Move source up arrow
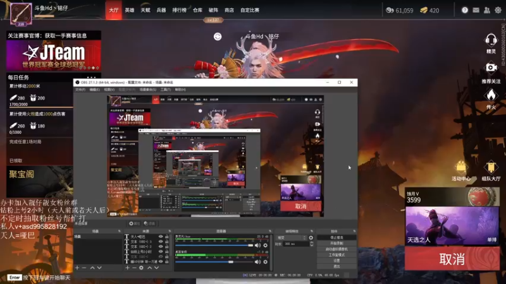Screen dimensions: 506x284 pyautogui.click(x=149, y=268)
